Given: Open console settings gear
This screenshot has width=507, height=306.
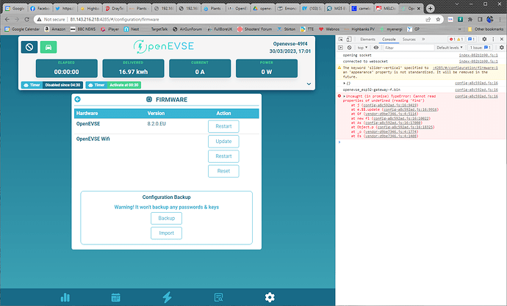Looking at the screenshot, I should click(502, 48).
